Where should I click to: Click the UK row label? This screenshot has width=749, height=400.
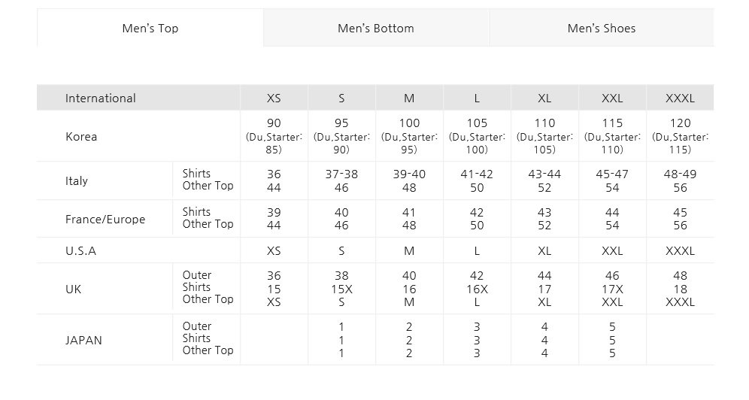click(x=73, y=289)
